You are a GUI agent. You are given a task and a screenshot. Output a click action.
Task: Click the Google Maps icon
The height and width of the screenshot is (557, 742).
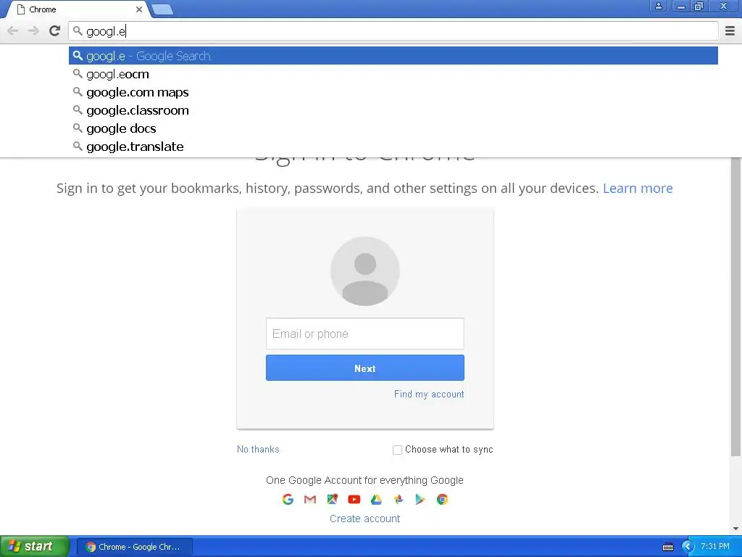[332, 499]
